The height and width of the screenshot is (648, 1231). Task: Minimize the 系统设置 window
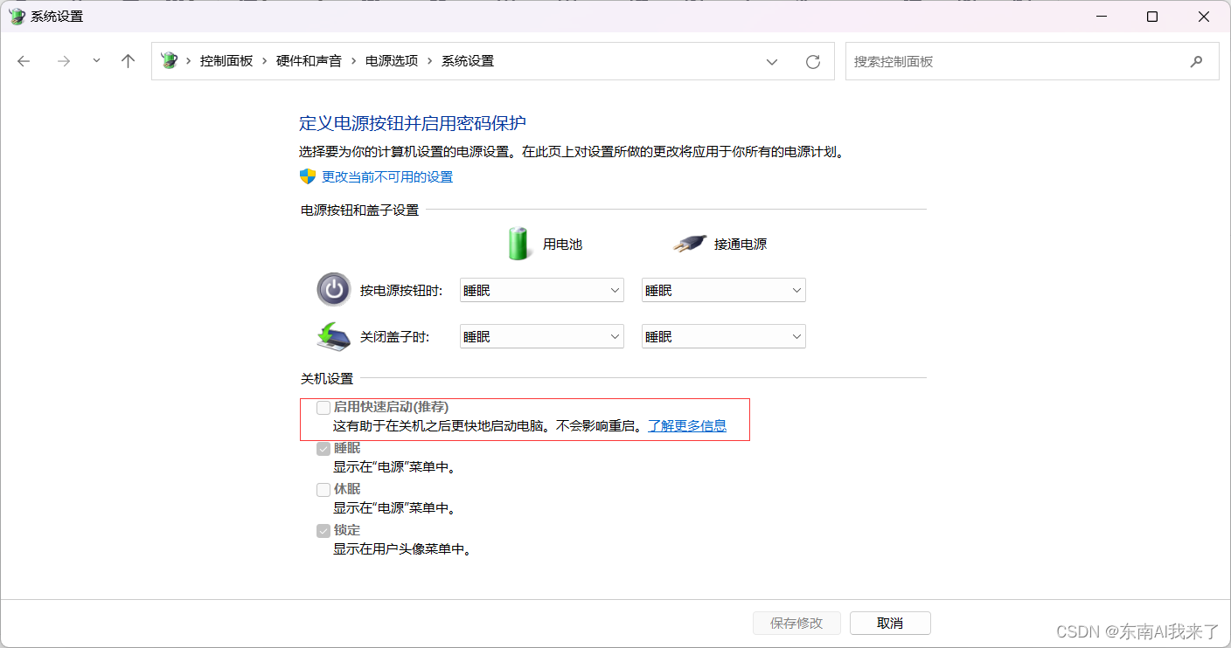click(1103, 17)
